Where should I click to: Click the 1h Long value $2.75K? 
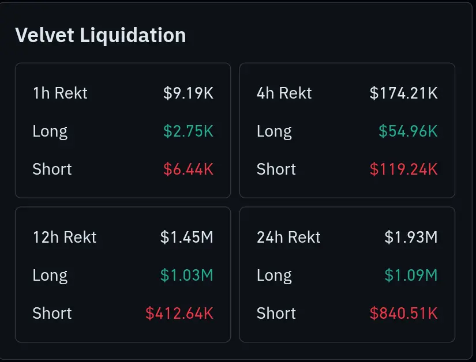tap(188, 131)
